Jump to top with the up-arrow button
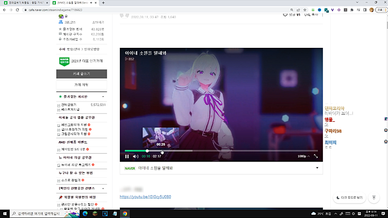The width and height of the screenshot is (388, 218). (x=374, y=198)
